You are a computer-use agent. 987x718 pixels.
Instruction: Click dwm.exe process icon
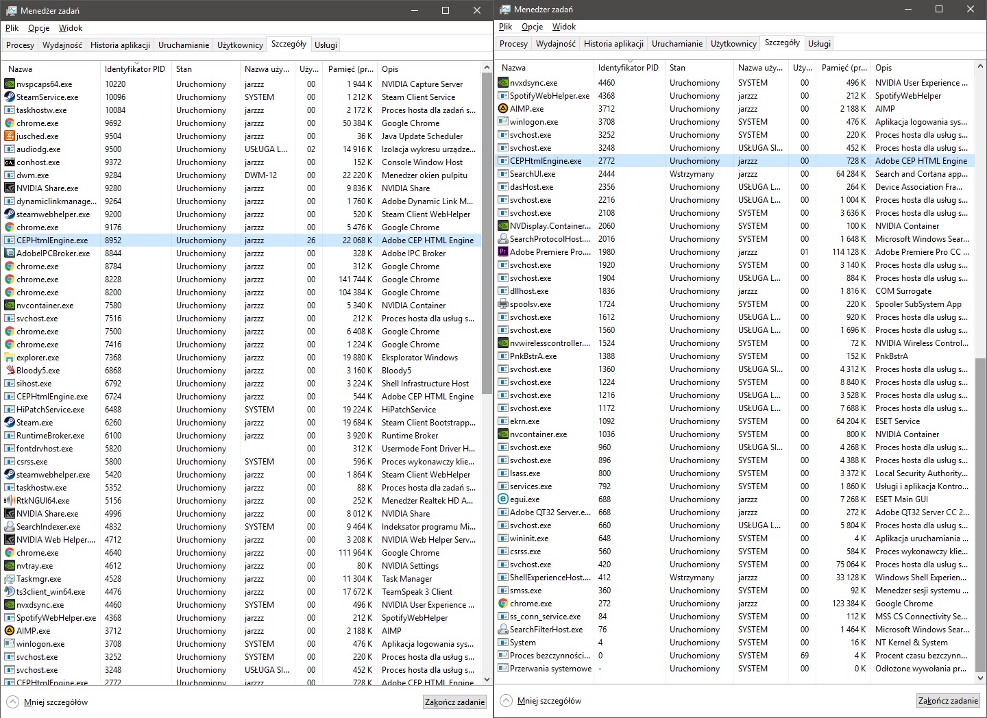tap(10, 175)
